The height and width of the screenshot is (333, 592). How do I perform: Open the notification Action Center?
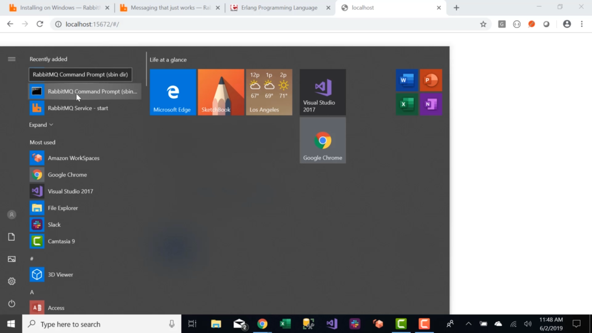coord(577,324)
